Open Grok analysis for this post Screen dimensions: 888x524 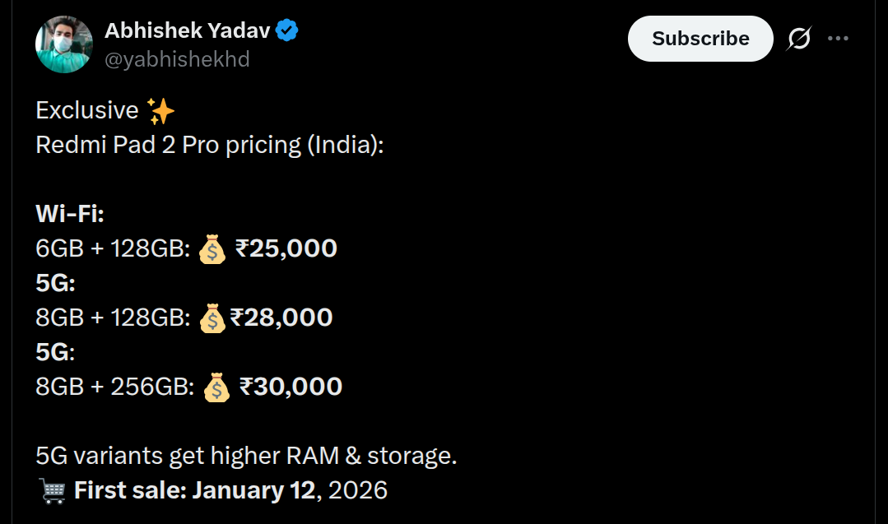[799, 38]
